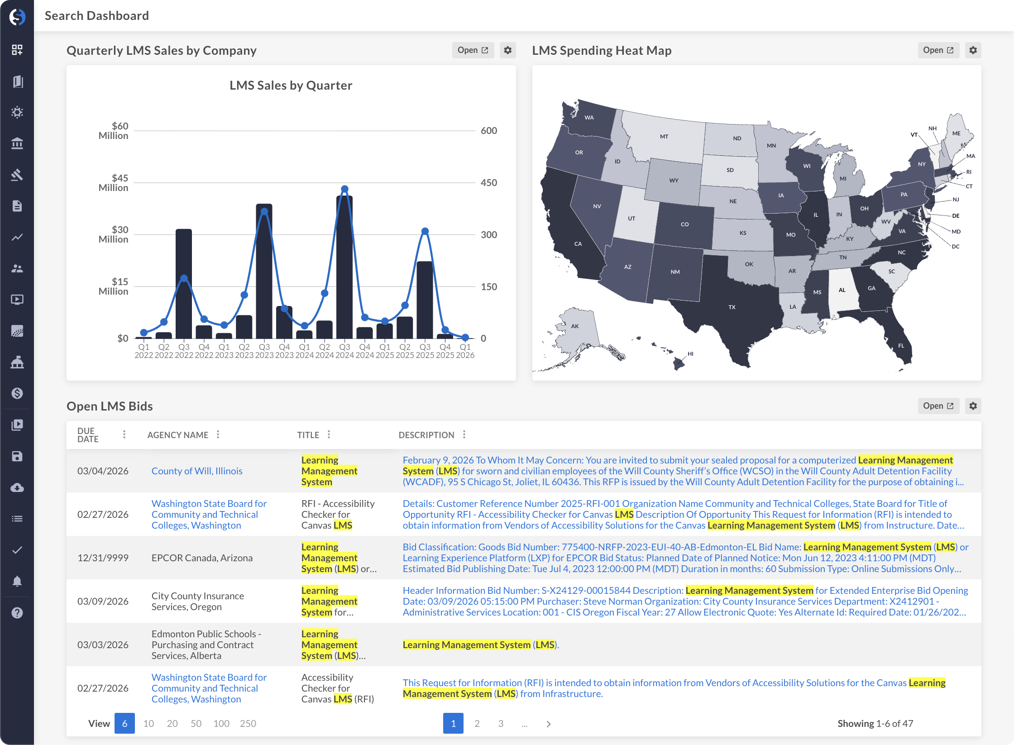Image resolution: width=1014 pixels, height=745 pixels.
Task: Open Agency Name column options menu
Action: tap(218, 435)
